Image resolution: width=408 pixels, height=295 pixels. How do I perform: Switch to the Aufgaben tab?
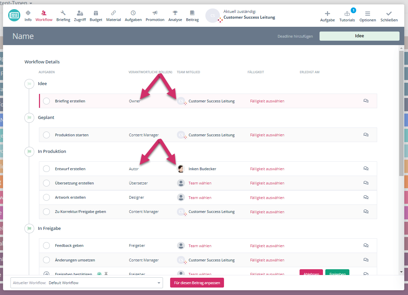[133, 16]
